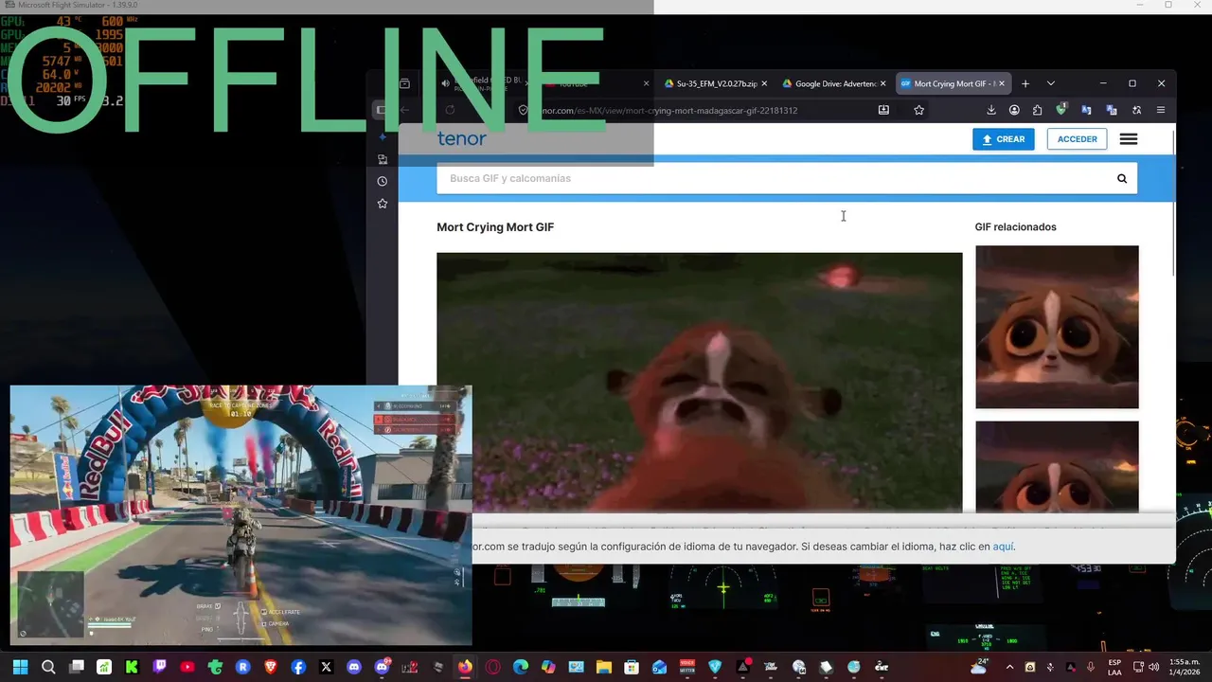
Task: Open the Firefox sidebar bookmarks star icon
Action: [383, 204]
